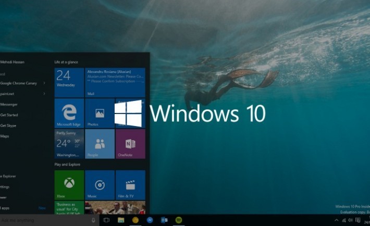The width and height of the screenshot is (370, 226).
Task: Open Settings from the Start menu
Action: coord(5,187)
